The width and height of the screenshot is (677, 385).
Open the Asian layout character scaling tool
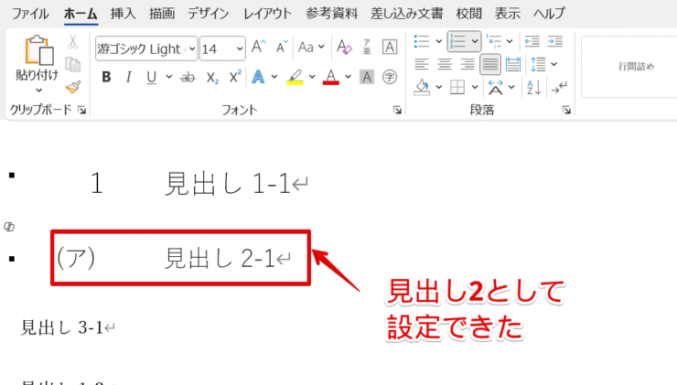click(495, 87)
